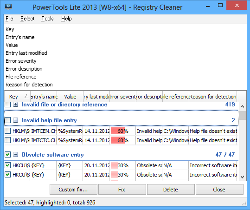
Task: Uncheck the Obsolete software entry group
Action: click(7, 154)
